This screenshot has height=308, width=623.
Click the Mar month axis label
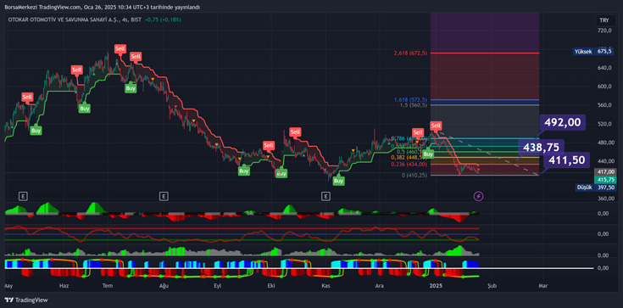542,286
